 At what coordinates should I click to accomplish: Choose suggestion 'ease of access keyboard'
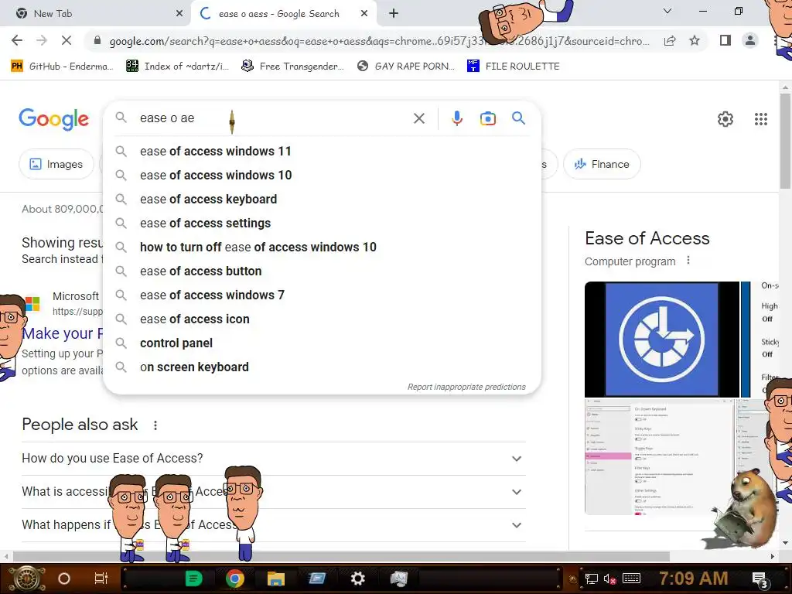[x=322, y=199]
